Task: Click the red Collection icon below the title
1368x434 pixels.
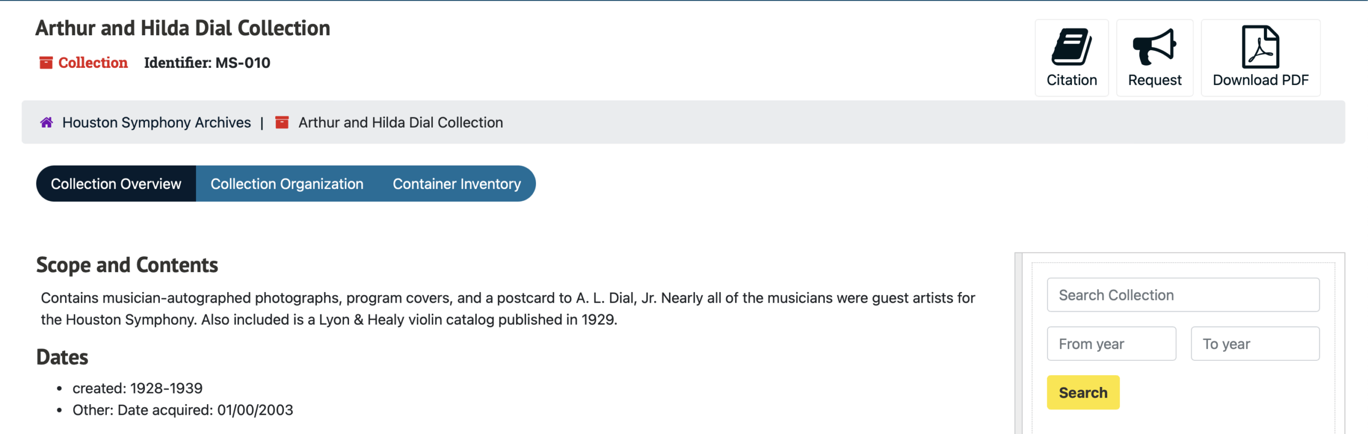Action: coord(46,63)
